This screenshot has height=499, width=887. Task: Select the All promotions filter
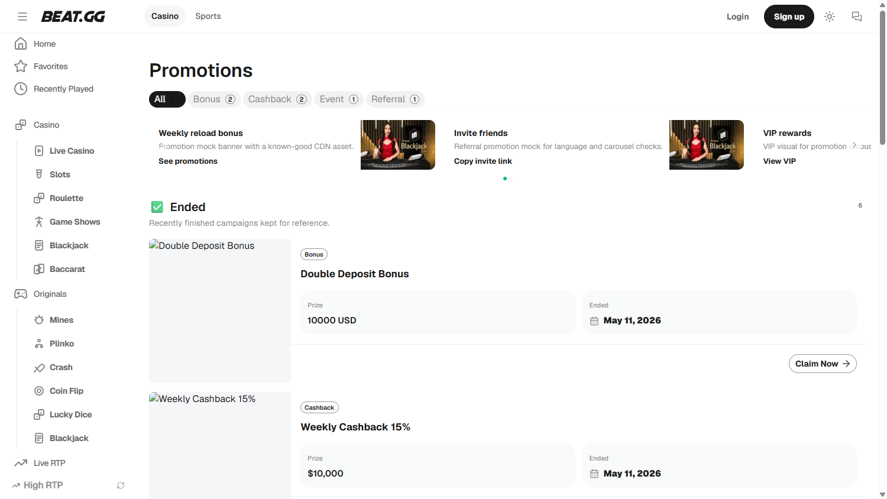pyautogui.click(x=167, y=99)
